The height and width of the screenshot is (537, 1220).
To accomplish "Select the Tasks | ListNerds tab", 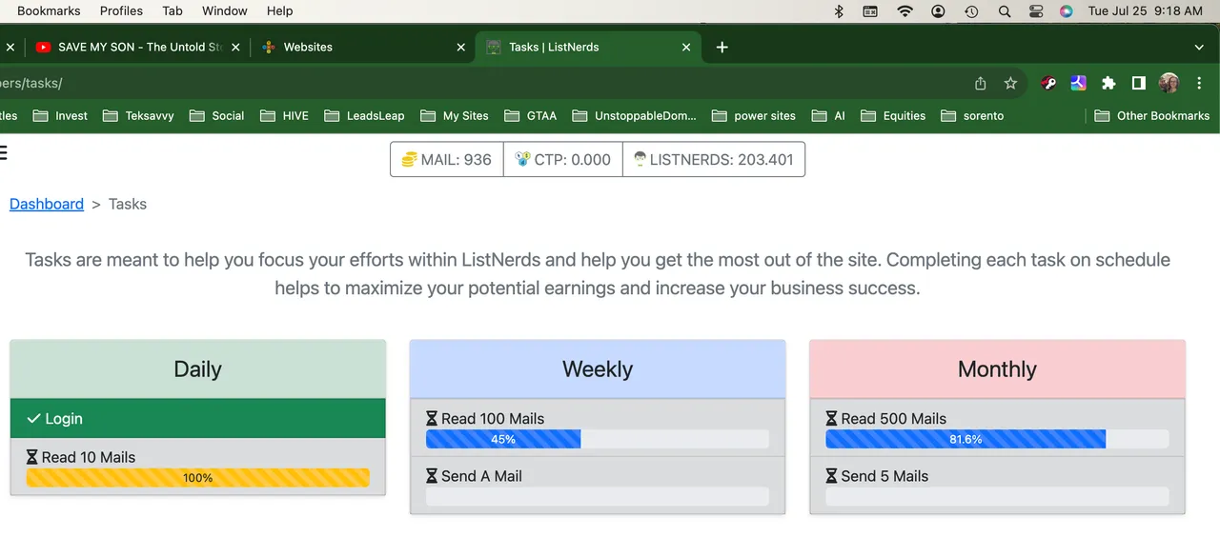I will point(588,47).
